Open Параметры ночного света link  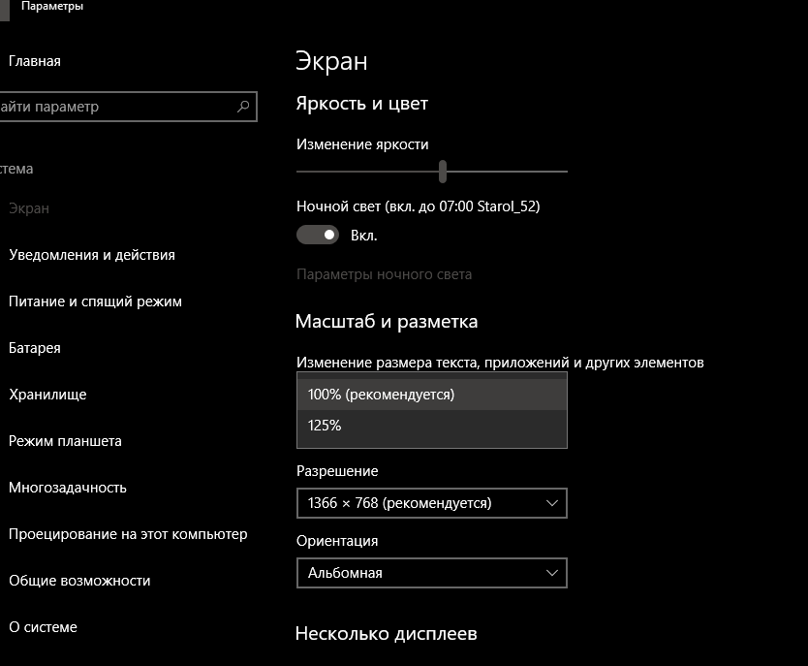point(384,274)
